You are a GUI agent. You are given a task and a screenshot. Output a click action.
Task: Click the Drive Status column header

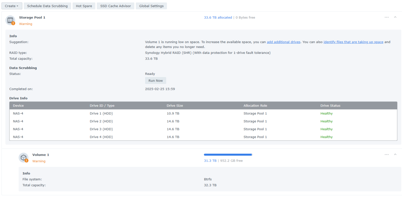[330, 106]
